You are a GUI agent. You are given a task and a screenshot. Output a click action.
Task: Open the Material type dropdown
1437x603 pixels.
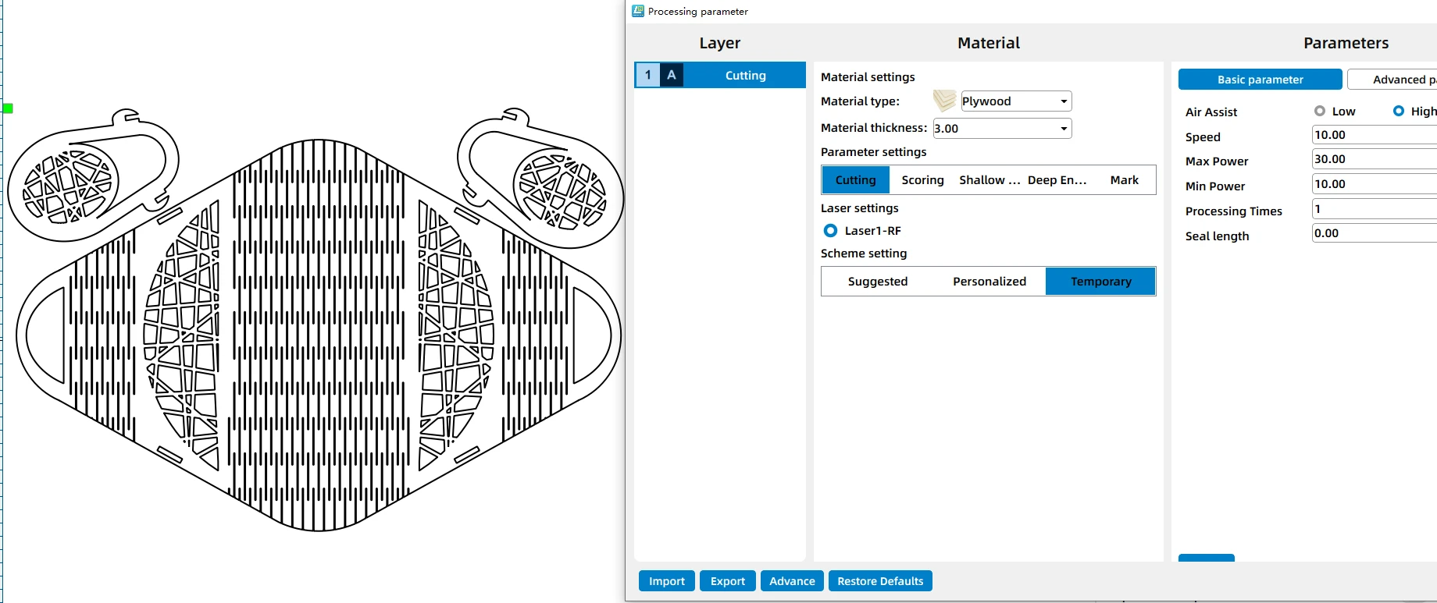tap(1016, 101)
